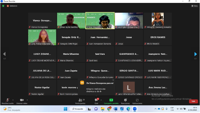Open the Reacciones menu
The image size is (200, 113).
click(125, 100)
